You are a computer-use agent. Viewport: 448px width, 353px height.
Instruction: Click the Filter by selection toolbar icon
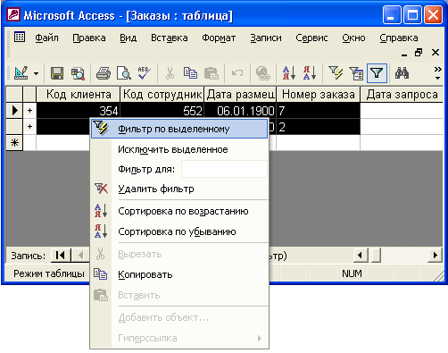click(336, 73)
